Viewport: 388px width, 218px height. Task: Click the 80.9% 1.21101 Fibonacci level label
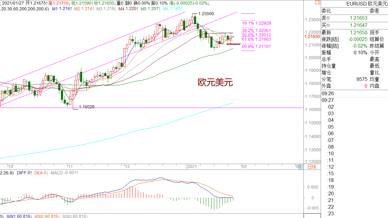[256, 46]
